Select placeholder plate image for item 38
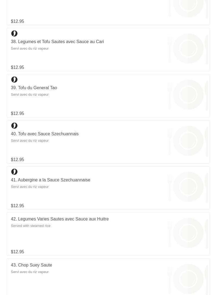213x295 pixels. tap(188, 49)
